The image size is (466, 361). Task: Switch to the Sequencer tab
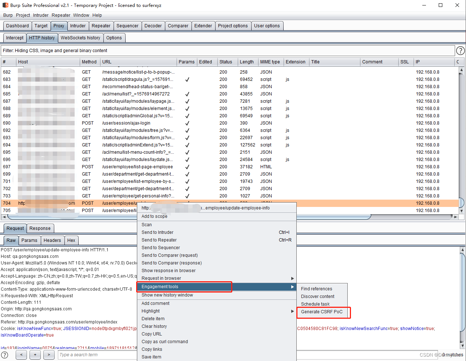click(127, 26)
